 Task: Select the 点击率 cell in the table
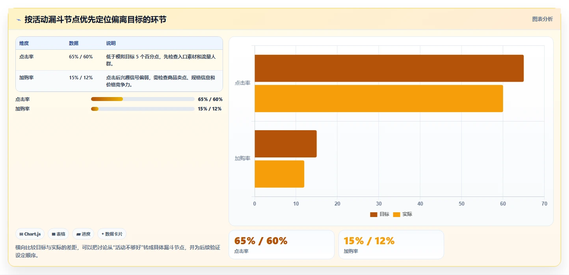pos(26,57)
